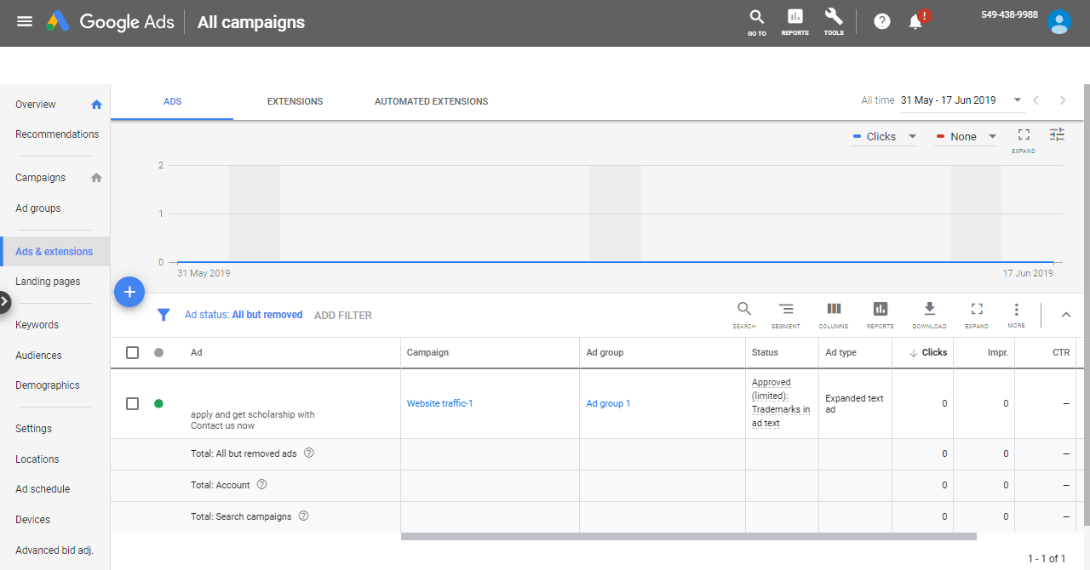Open the Columns modifier icon
The height and width of the screenshot is (570, 1090).
pos(834,313)
